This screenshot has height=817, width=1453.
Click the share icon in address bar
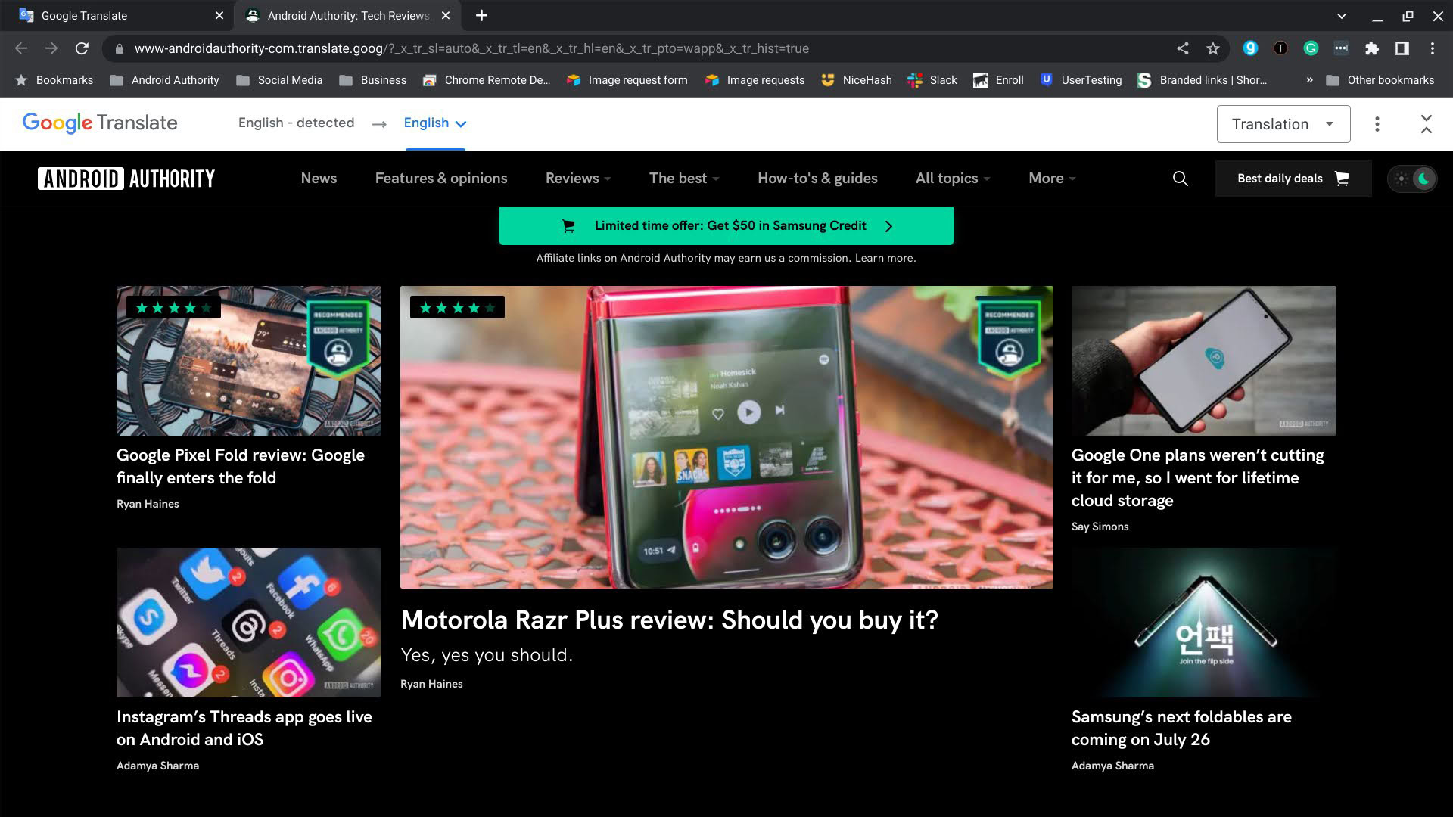coord(1182,48)
